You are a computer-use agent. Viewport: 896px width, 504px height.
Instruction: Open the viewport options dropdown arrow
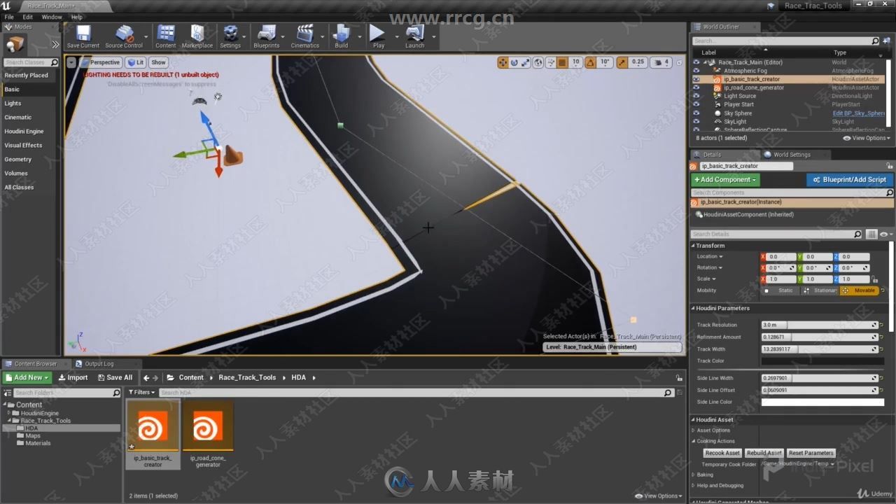pos(71,62)
